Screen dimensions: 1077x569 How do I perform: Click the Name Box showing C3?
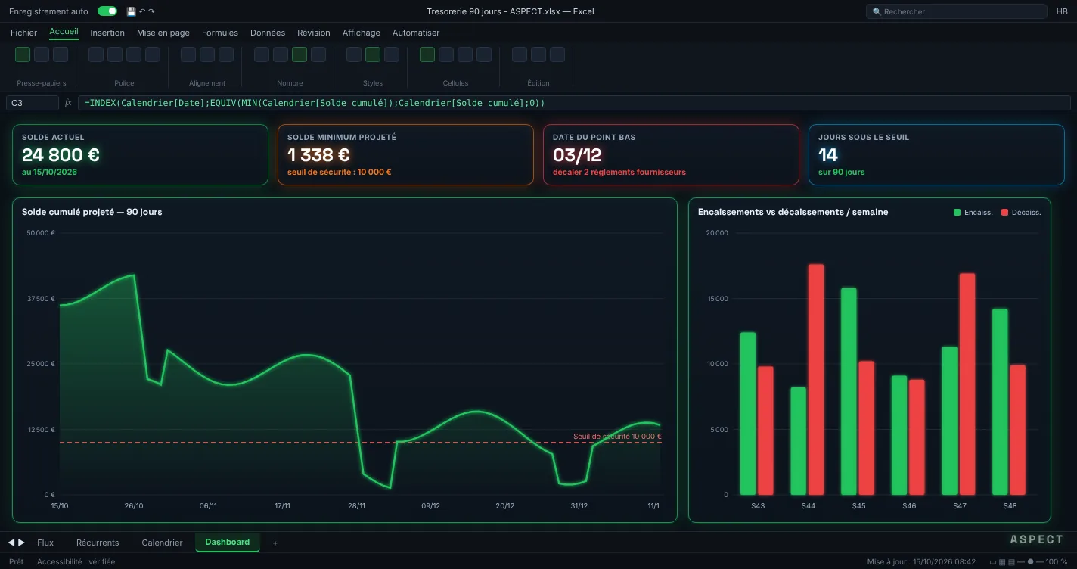33,103
